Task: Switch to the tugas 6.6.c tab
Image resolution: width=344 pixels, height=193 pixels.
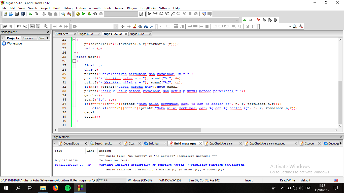Action: pos(86,34)
